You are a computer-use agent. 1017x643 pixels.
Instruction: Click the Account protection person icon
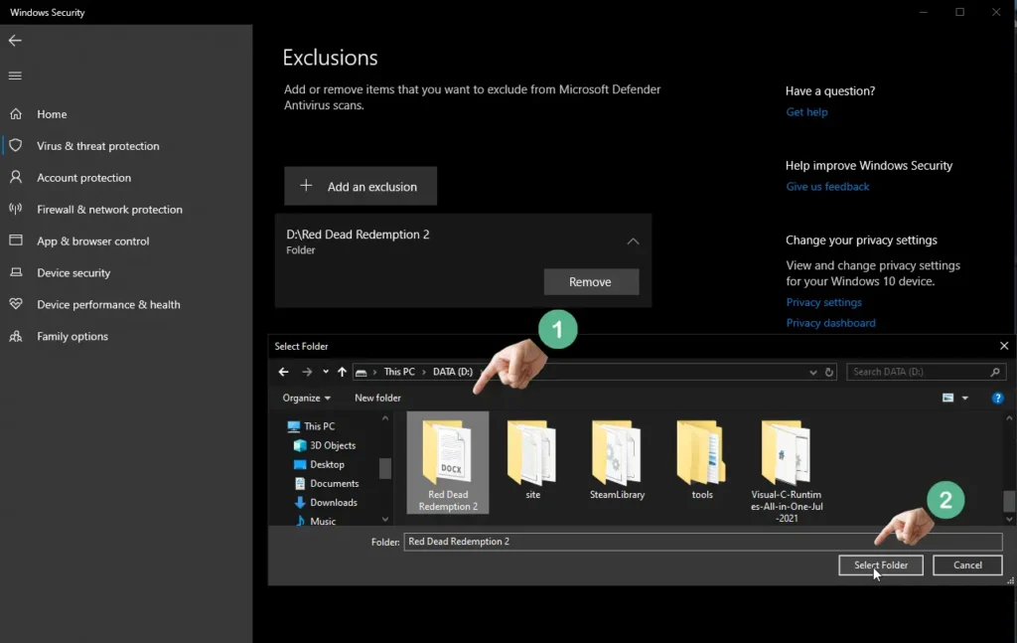[16, 177]
